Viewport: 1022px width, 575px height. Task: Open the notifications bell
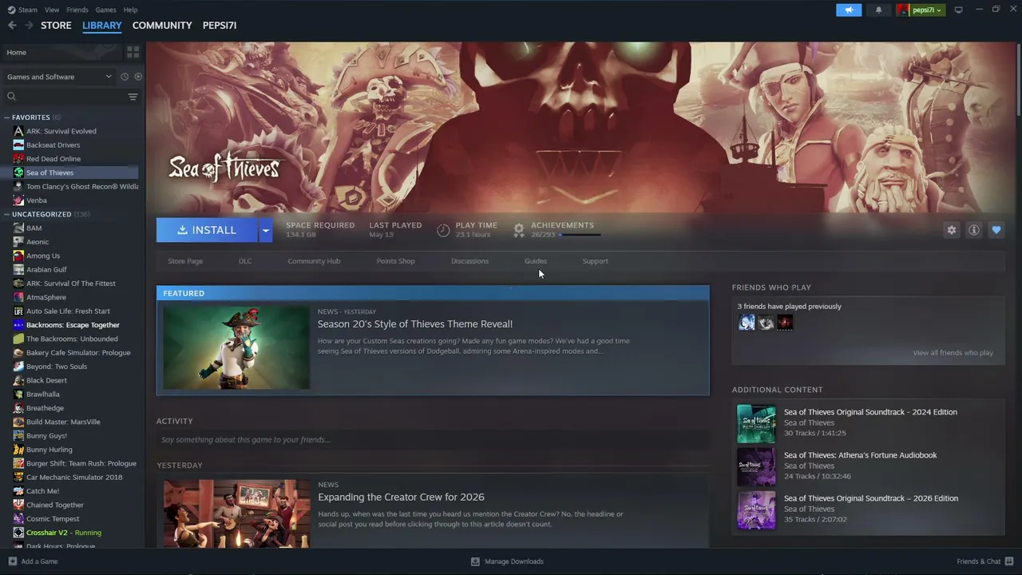879,10
